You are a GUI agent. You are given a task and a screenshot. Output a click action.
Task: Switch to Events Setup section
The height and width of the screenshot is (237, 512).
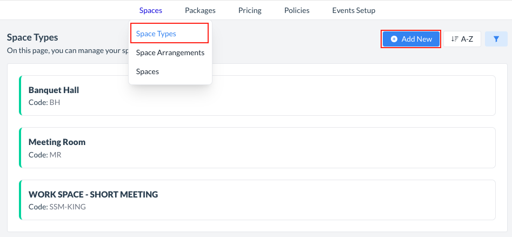coord(354,10)
